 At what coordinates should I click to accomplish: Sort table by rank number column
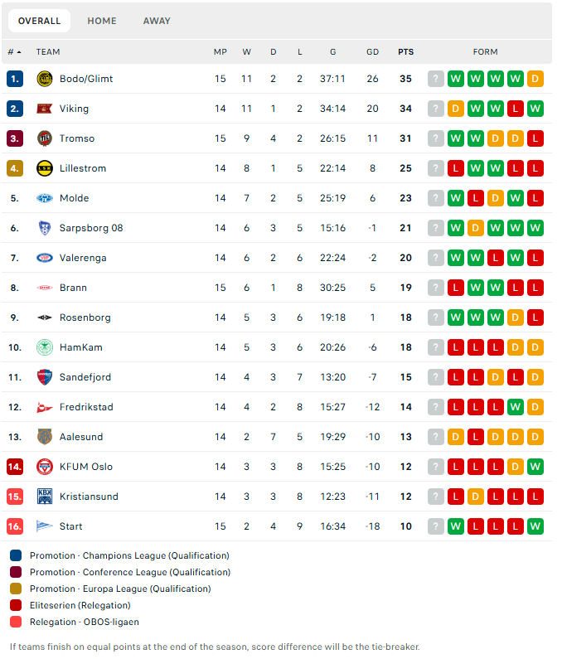(14, 52)
